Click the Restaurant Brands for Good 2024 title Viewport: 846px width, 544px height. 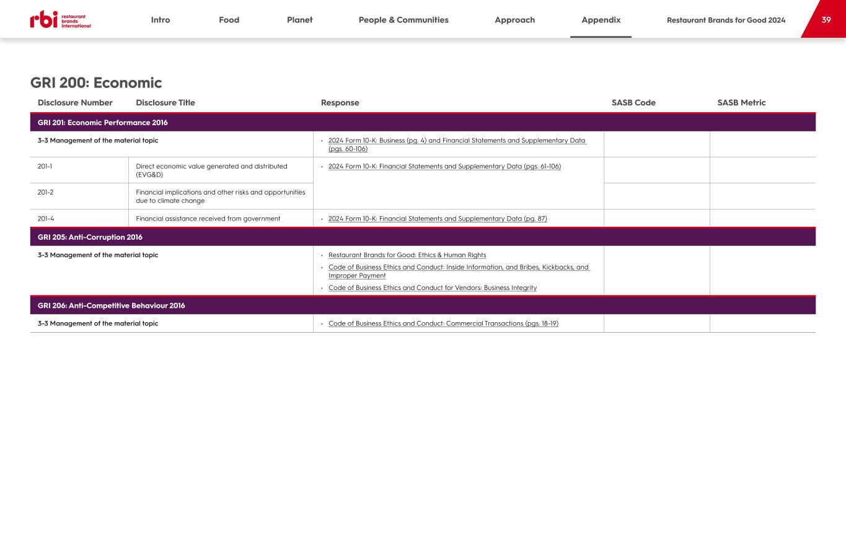pyautogui.click(x=726, y=20)
